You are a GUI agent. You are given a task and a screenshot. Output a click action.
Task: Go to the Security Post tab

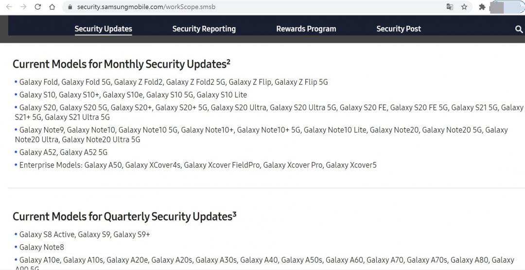pos(399,29)
